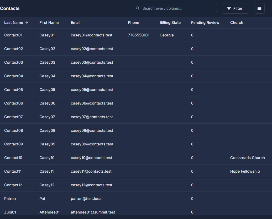The image size is (272, 219).
Task: Click the Last Name ascending sort arrow
Action: coord(27,23)
